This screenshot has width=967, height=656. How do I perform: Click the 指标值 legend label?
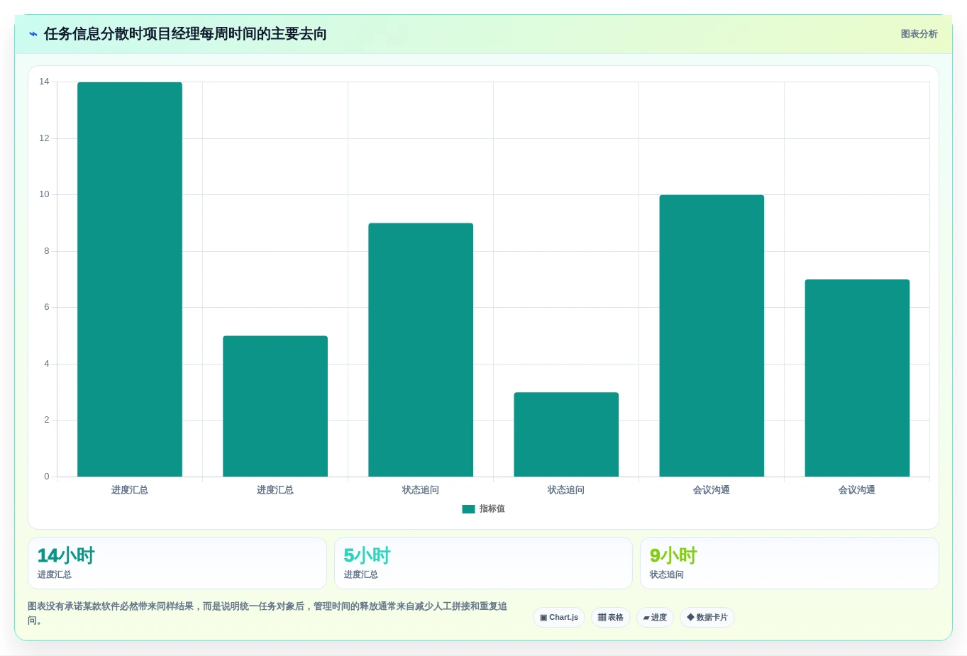(x=492, y=509)
